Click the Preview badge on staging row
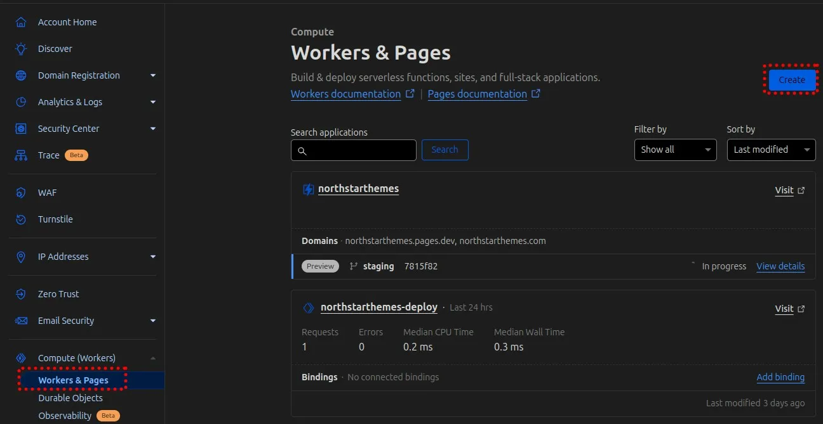This screenshot has height=424, width=823. click(x=320, y=266)
